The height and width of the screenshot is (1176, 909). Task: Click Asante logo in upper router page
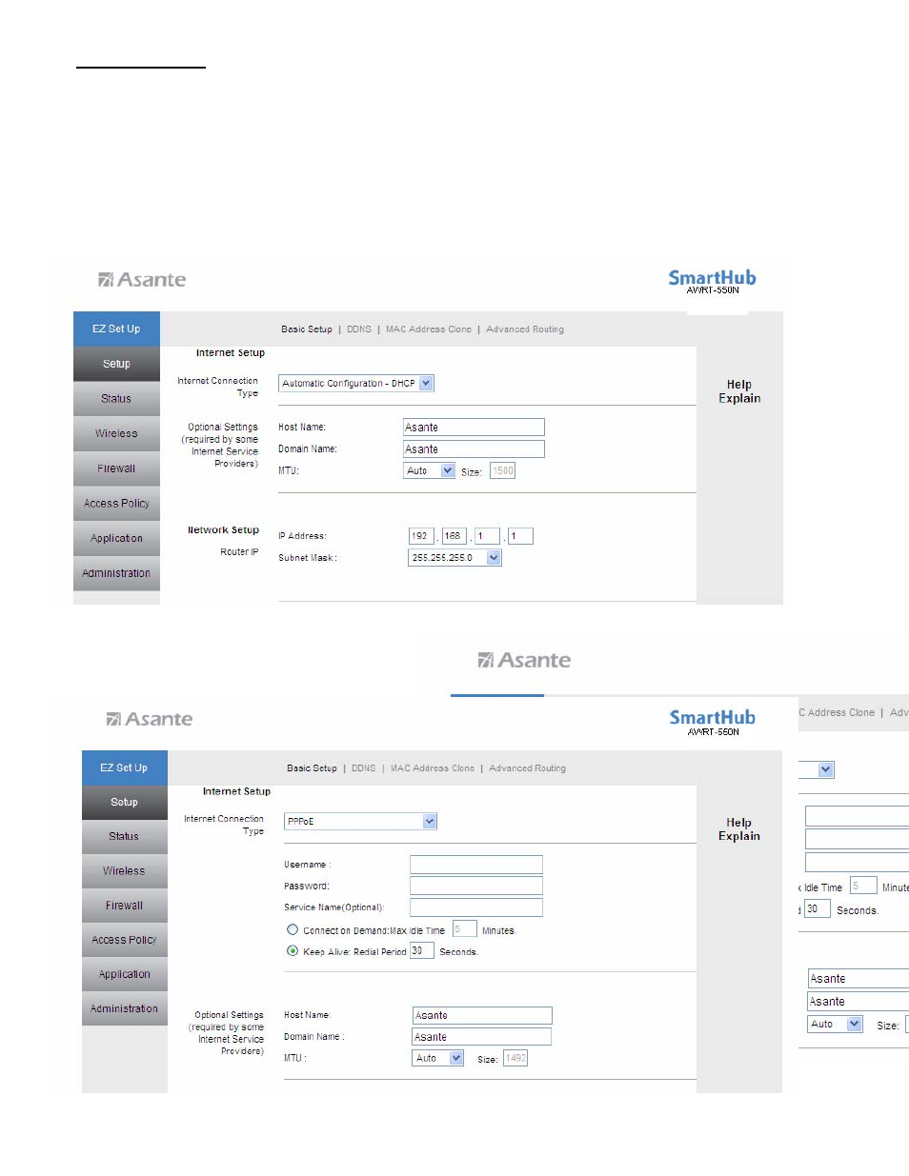142,280
